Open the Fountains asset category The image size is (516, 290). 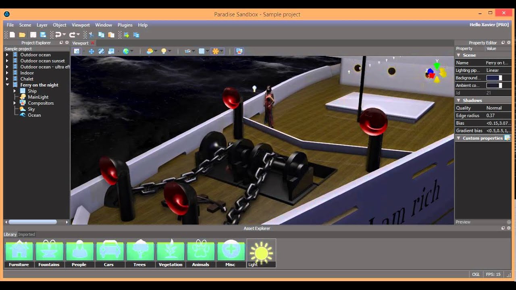tap(49, 253)
